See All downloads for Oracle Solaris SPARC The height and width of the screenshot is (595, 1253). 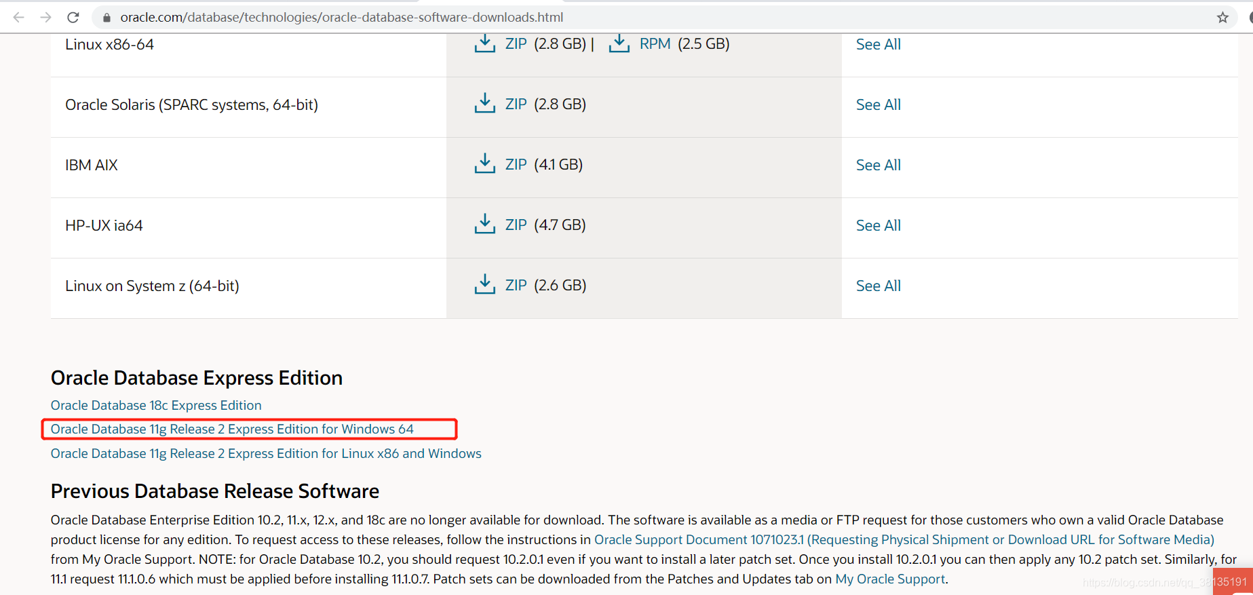[878, 105]
